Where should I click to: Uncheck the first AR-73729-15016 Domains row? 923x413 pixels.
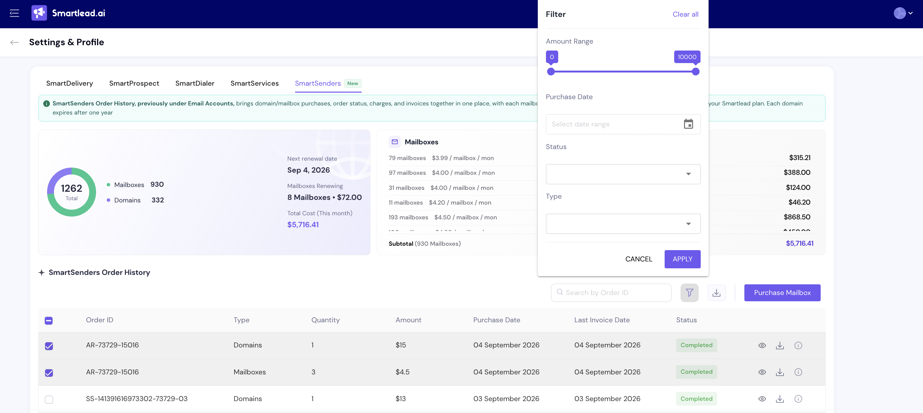[x=49, y=346]
